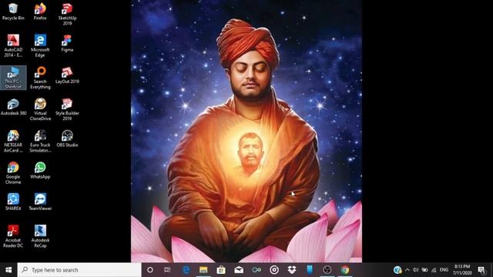Select the Firefox desktop shortcut
Screen dimensions: 493x277
40,12
